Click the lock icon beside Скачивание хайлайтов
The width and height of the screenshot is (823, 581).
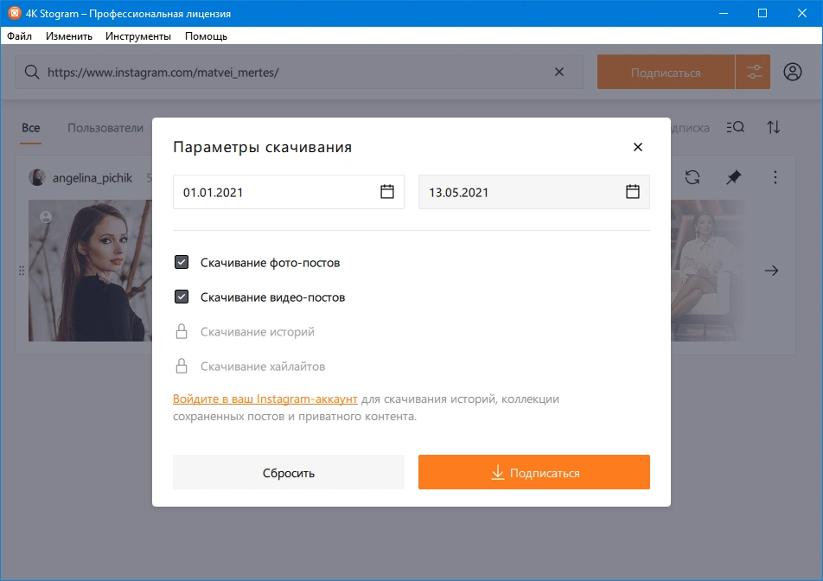[x=181, y=366]
